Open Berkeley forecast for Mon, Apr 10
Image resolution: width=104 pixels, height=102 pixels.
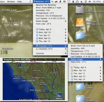[x=50, y=32]
